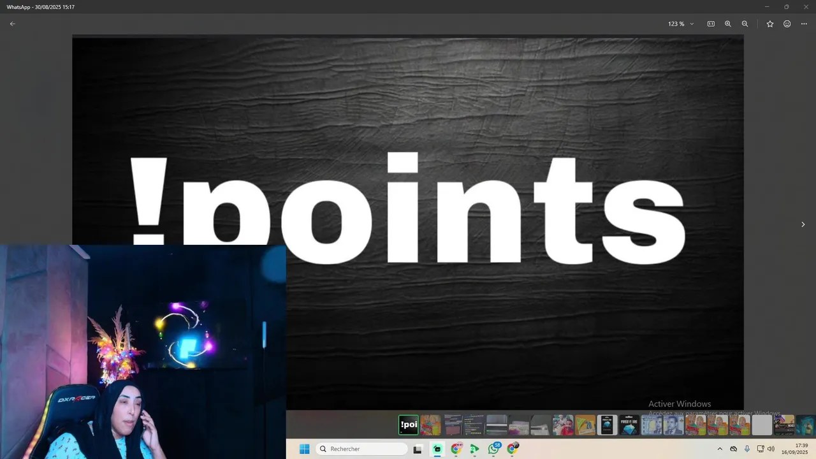Click the microphone tray icon
Screen dimensions: 816x459
(747, 449)
